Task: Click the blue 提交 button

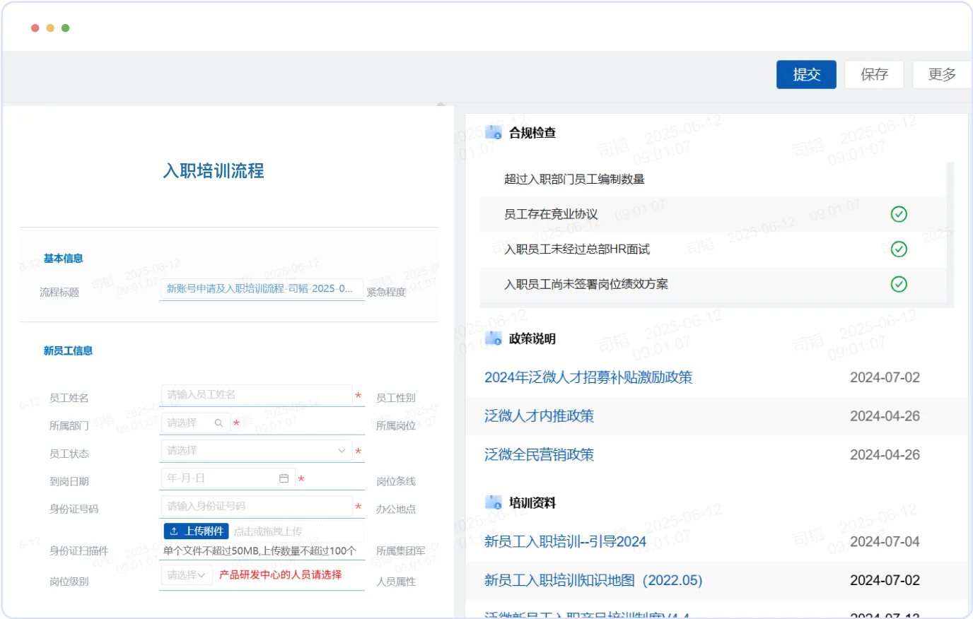Action: [x=806, y=74]
